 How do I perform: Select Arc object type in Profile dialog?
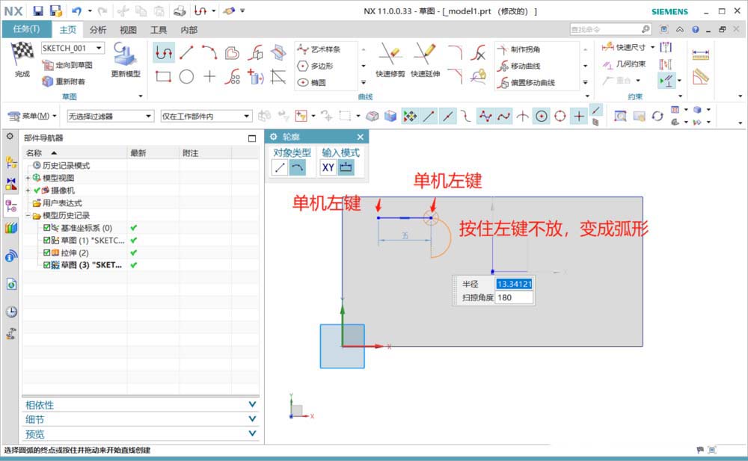click(x=297, y=167)
